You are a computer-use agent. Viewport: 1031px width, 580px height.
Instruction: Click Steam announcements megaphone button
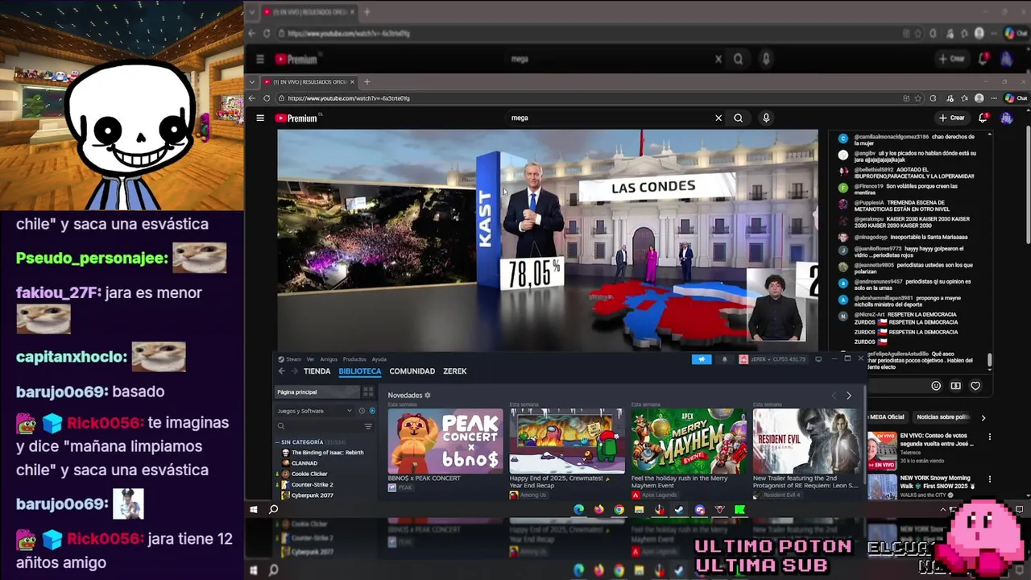702,359
